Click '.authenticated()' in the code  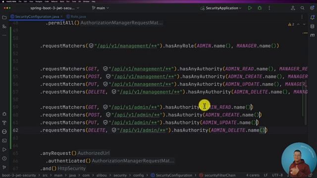click(68, 161)
